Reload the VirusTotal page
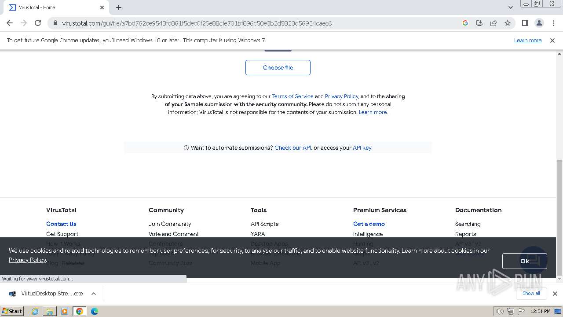Screen dimensions: 563x317 (x=38, y=23)
